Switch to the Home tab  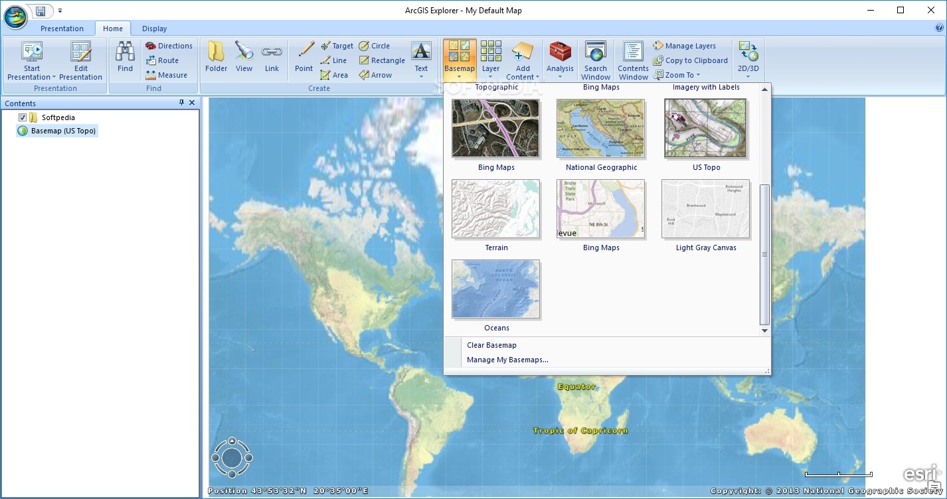pos(113,29)
